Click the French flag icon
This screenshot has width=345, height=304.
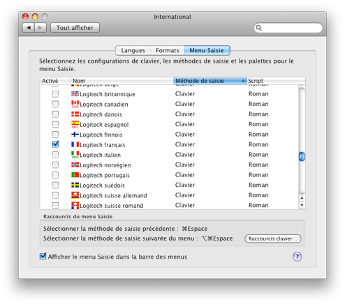pos(75,144)
